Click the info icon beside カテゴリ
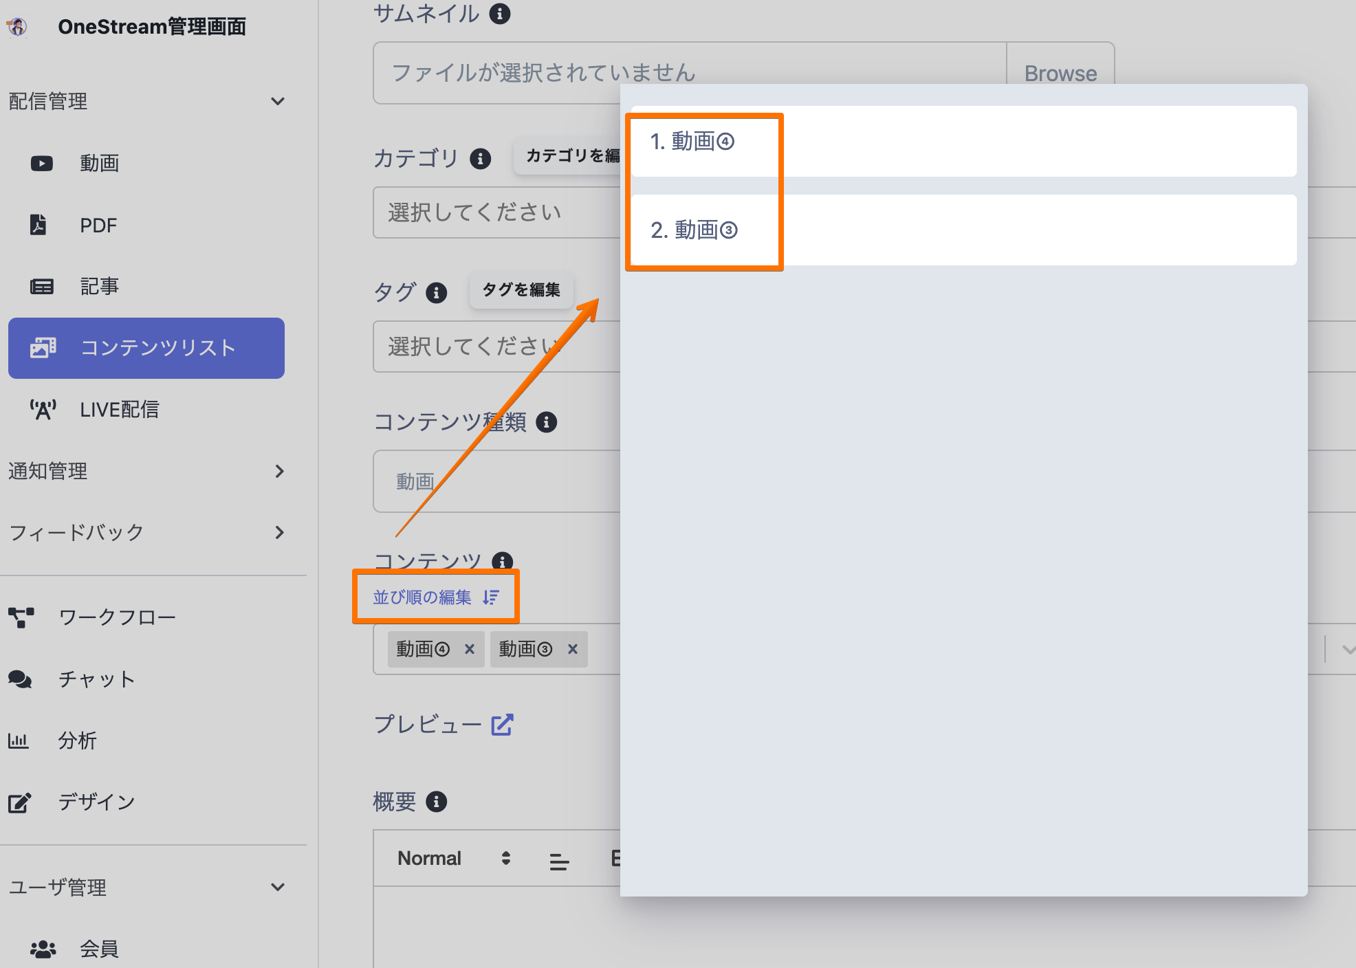 click(480, 159)
